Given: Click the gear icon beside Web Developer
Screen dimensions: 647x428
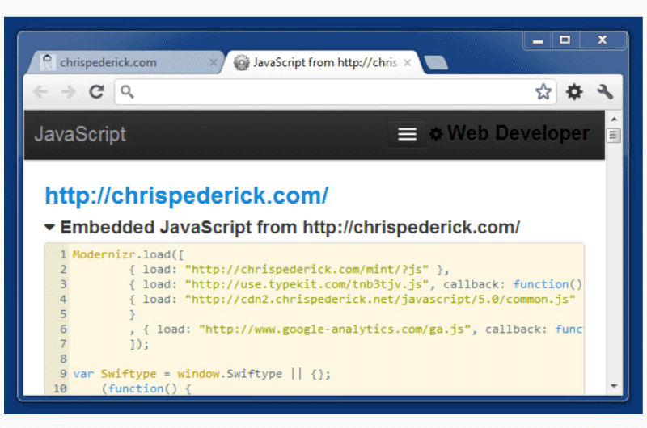Looking at the screenshot, I should click(x=436, y=134).
